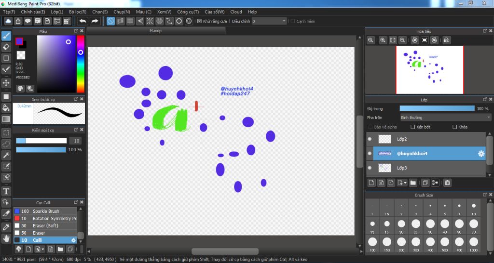This screenshot has width=494, height=263.
Task: Switch to the M.mdp document tab
Action: [x=156, y=31]
